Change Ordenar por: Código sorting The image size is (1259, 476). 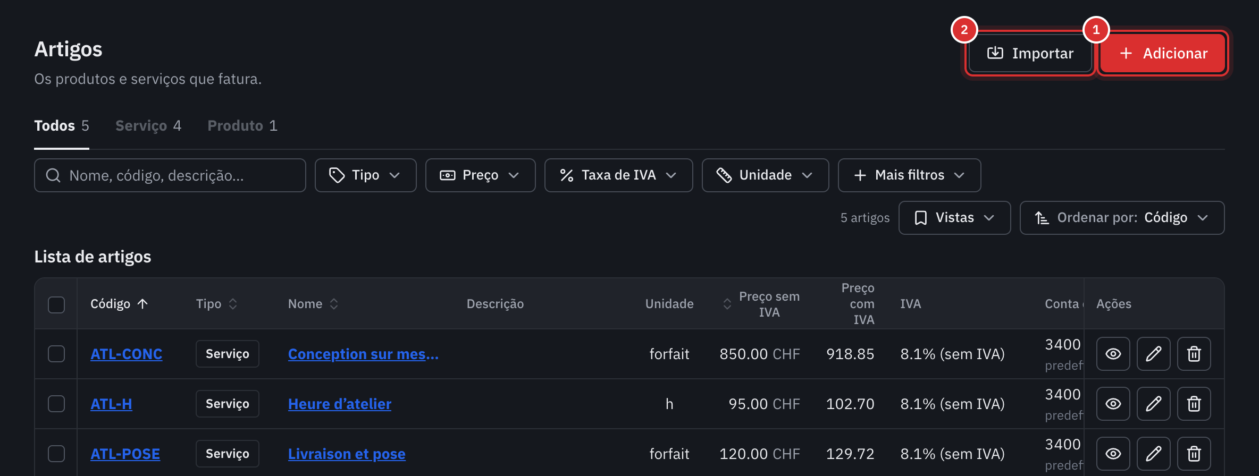tap(1122, 218)
